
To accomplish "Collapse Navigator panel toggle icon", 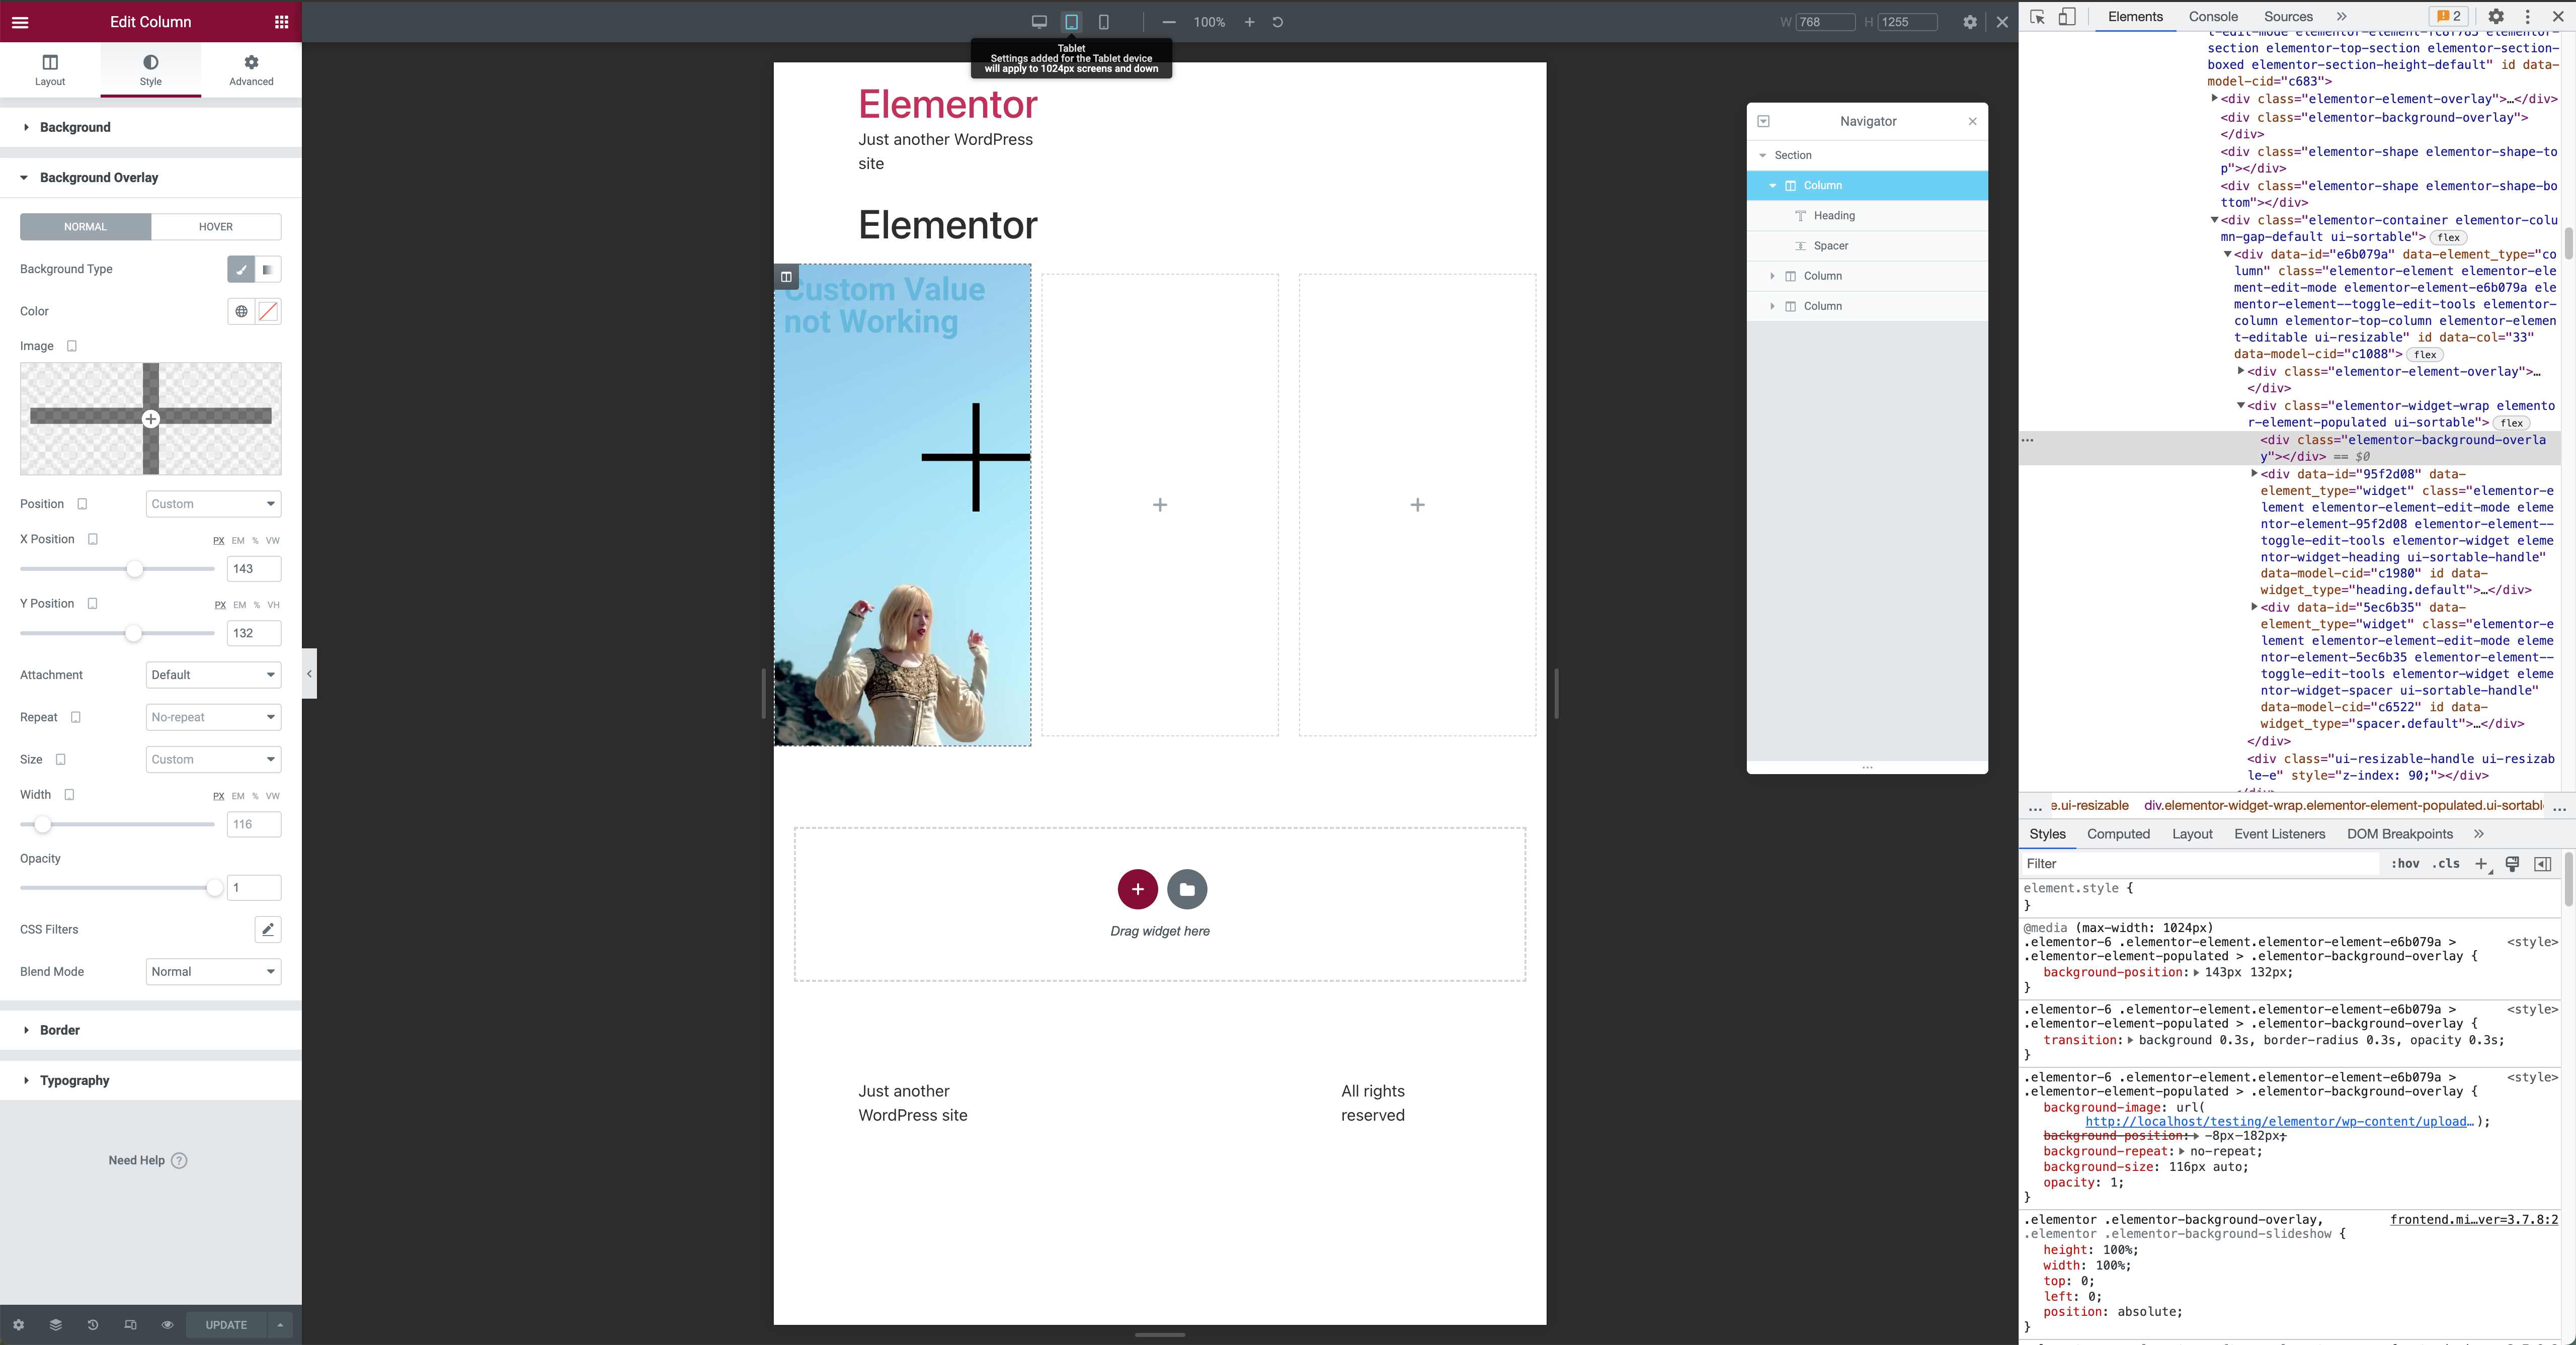I will point(1763,121).
